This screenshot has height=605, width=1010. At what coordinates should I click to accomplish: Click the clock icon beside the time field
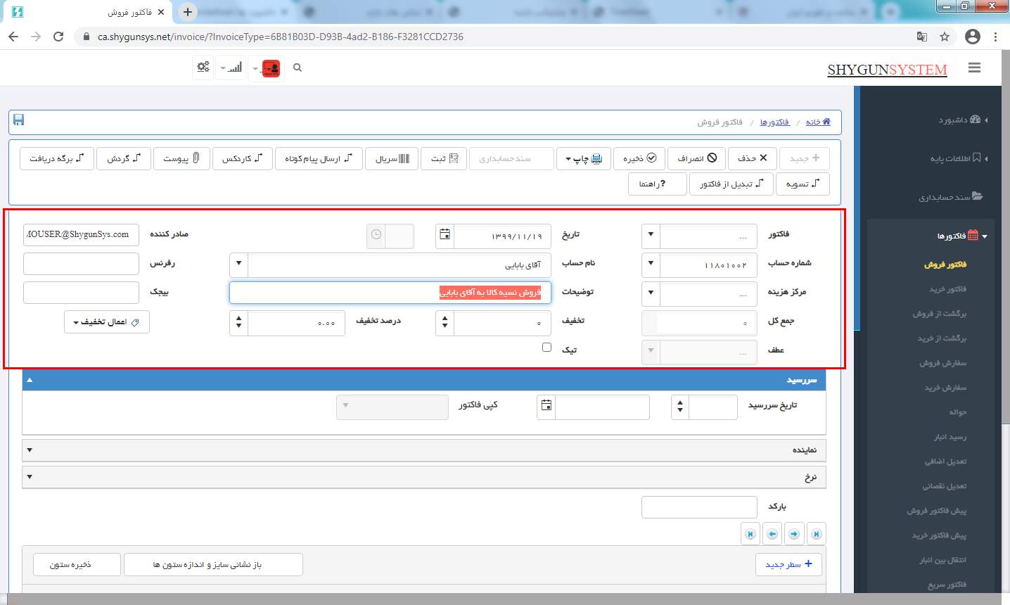click(376, 236)
